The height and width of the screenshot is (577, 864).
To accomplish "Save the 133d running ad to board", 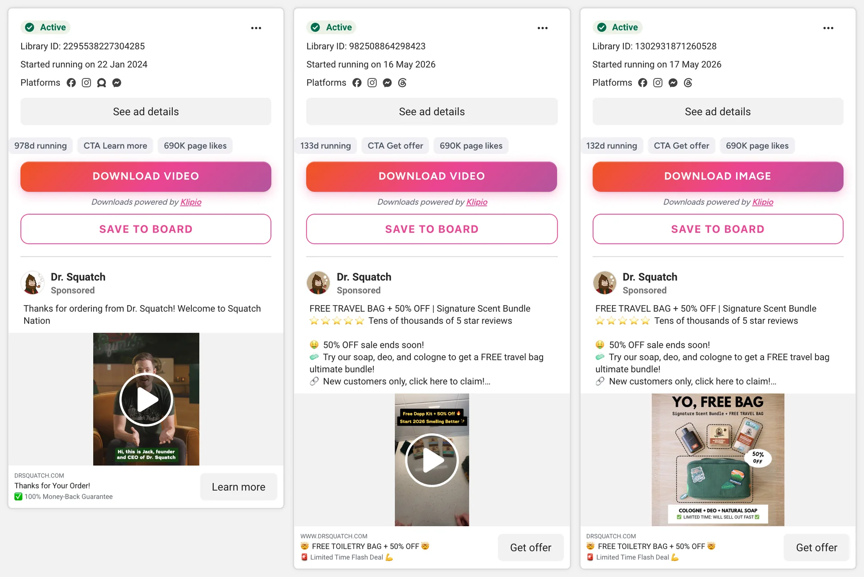I will [432, 229].
